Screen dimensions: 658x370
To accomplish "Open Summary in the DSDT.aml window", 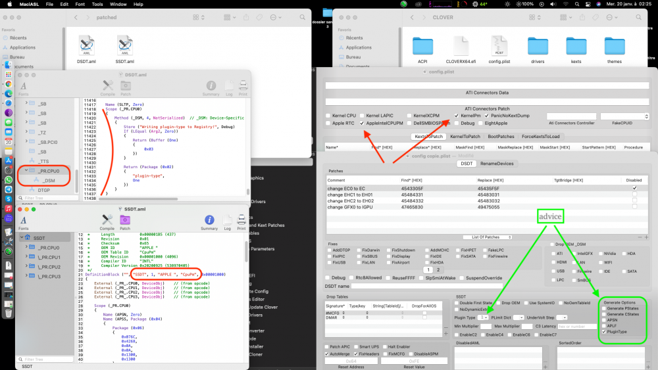I will [x=211, y=88].
